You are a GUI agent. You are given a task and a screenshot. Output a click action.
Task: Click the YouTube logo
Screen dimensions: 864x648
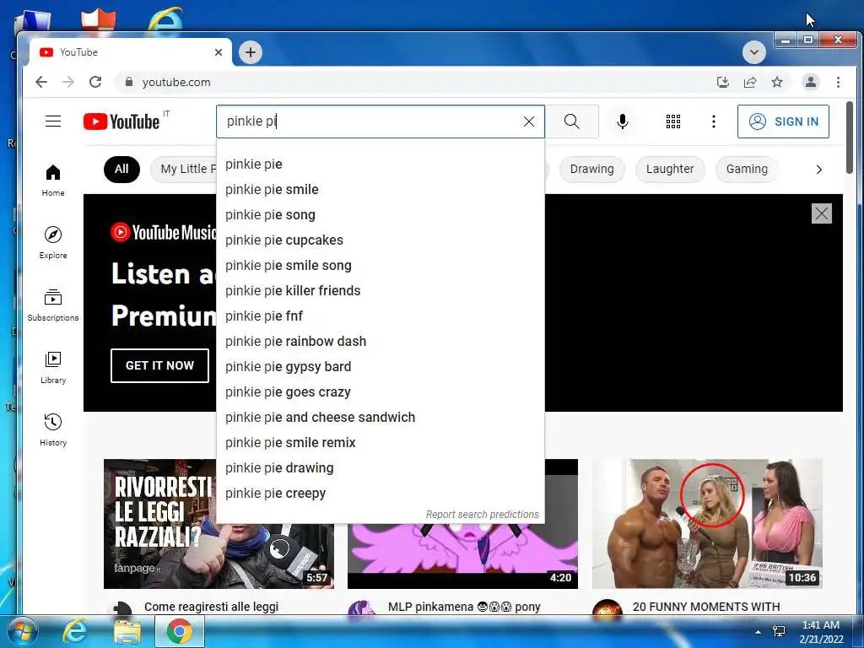(x=121, y=121)
